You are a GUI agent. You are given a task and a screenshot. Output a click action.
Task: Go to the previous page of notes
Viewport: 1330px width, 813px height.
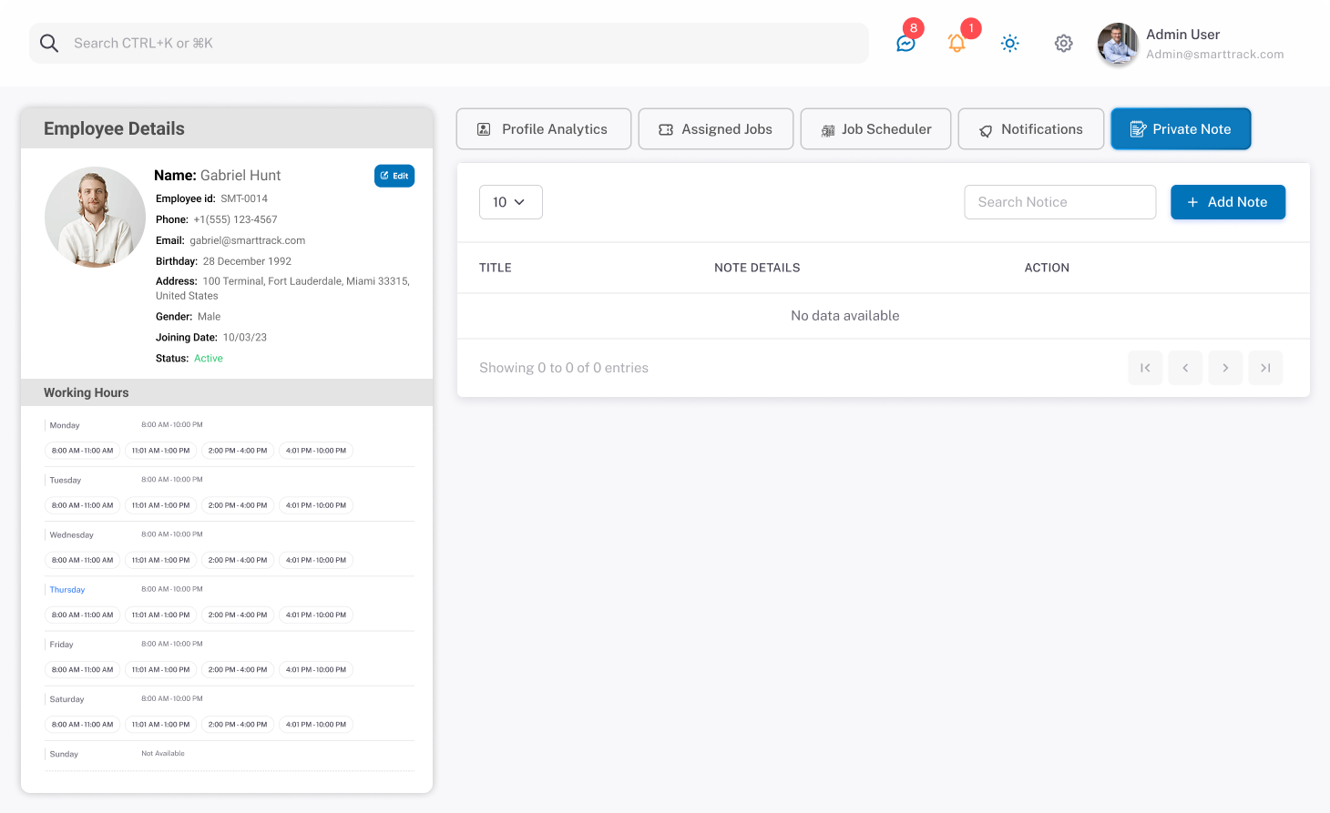1185,368
